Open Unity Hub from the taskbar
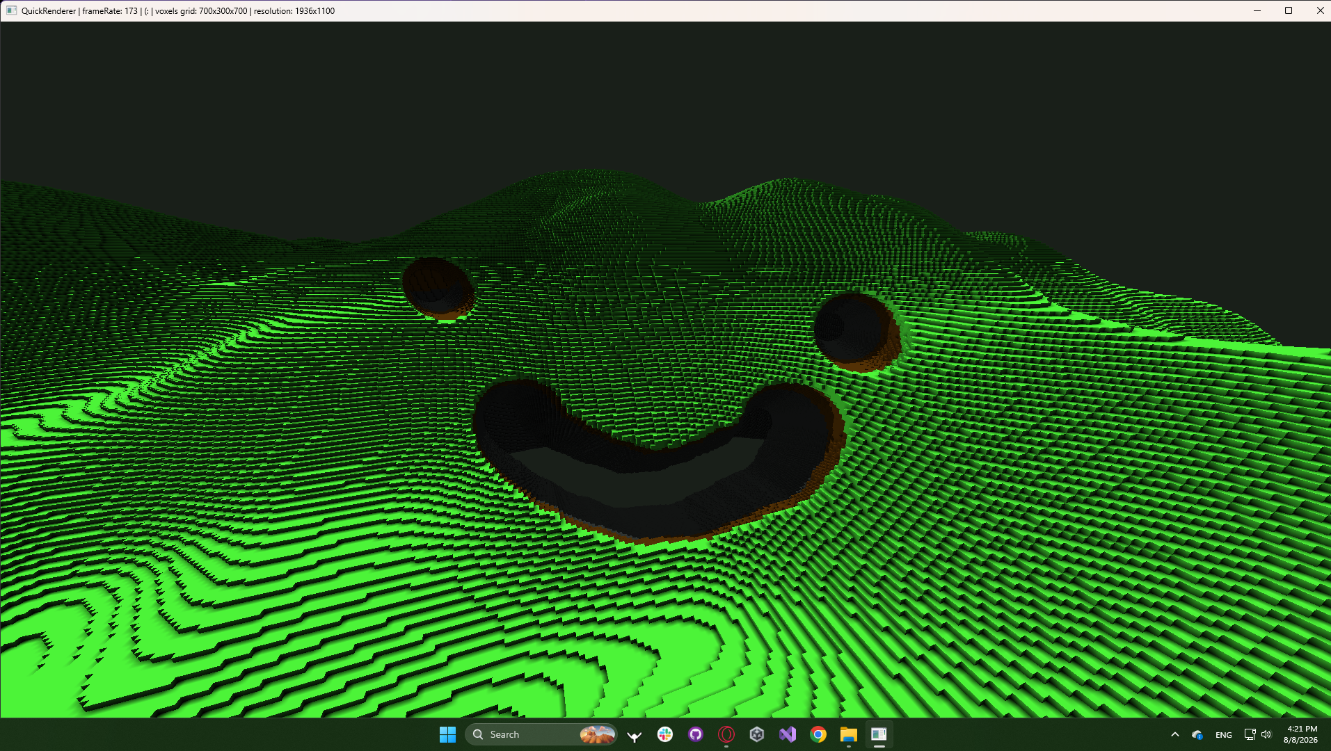This screenshot has width=1331, height=751. click(757, 734)
